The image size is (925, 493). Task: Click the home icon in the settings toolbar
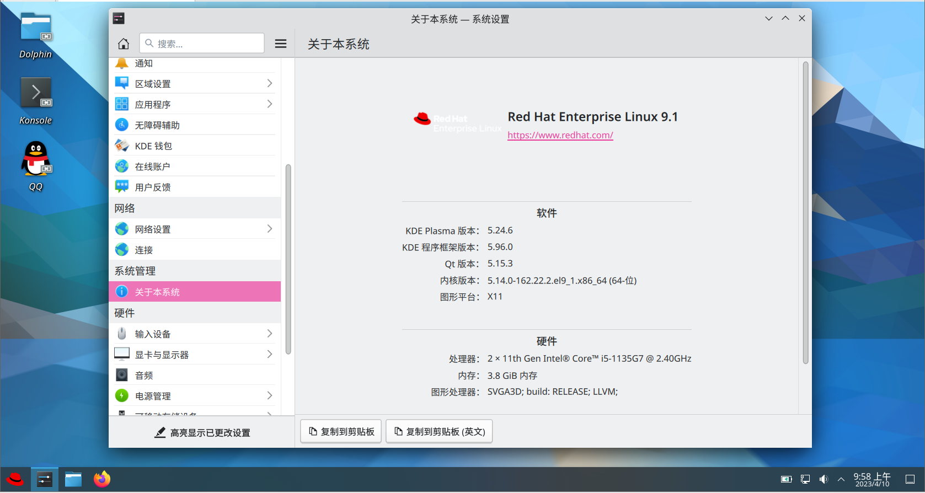pyautogui.click(x=124, y=44)
